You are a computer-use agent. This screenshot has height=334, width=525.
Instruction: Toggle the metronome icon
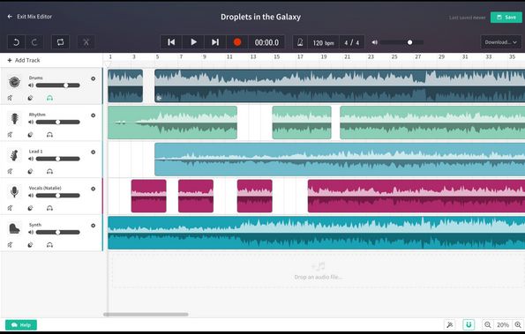tap(300, 42)
